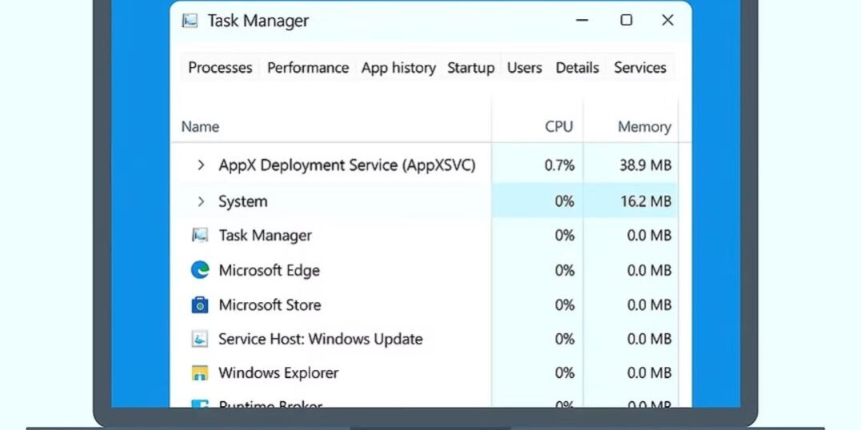Switch to the Performance tab

click(308, 68)
